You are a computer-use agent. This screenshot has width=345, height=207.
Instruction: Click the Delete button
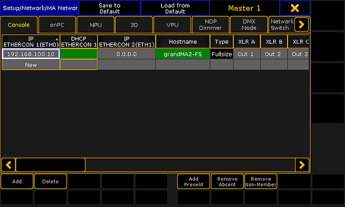[x=51, y=182]
